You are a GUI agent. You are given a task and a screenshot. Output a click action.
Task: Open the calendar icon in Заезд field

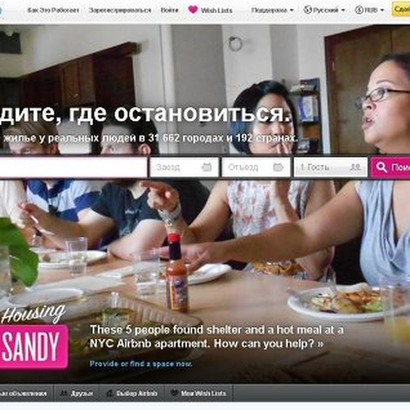click(x=207, y=167)
